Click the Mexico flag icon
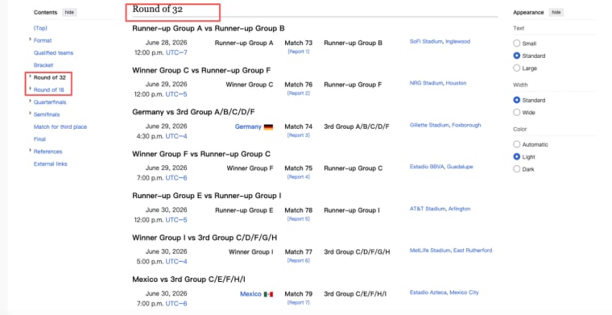612x315 pixels. tap(268, 294)
